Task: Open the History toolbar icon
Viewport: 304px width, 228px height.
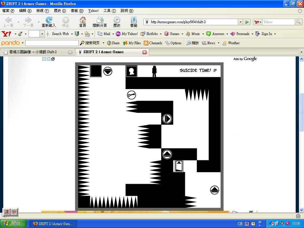Action: (117, 22)
